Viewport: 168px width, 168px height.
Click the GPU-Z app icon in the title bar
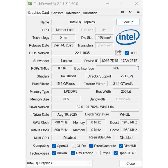[30, 4]
